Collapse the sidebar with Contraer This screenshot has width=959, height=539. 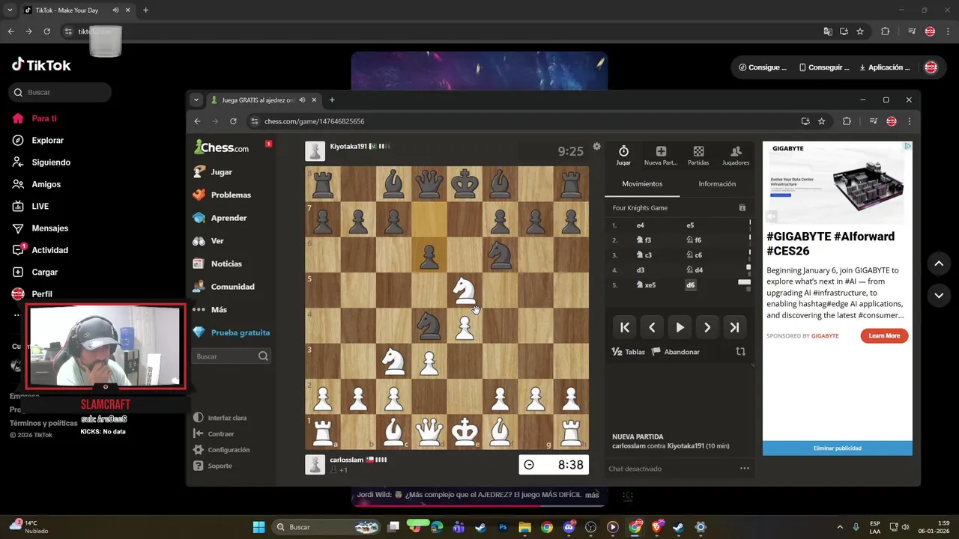tap(214, 433)
